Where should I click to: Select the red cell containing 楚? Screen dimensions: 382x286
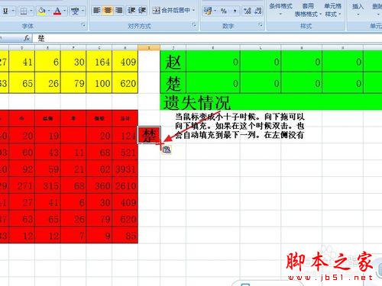(x=149, y=135)
